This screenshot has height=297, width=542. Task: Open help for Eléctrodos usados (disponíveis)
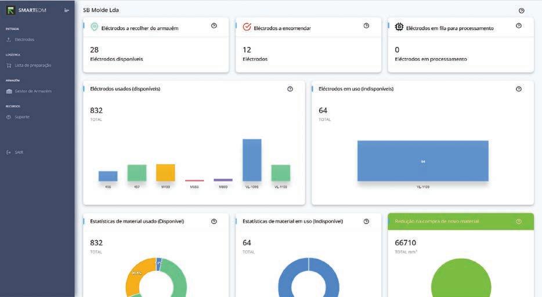click(290, 89)
